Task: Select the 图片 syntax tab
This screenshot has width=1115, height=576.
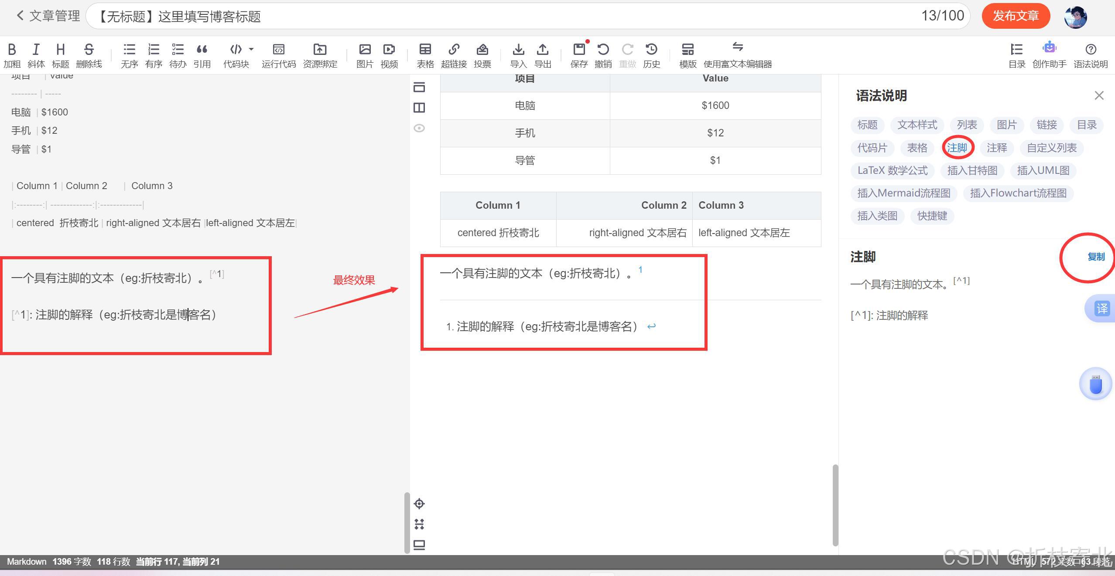Action: tap(1007, 125)
